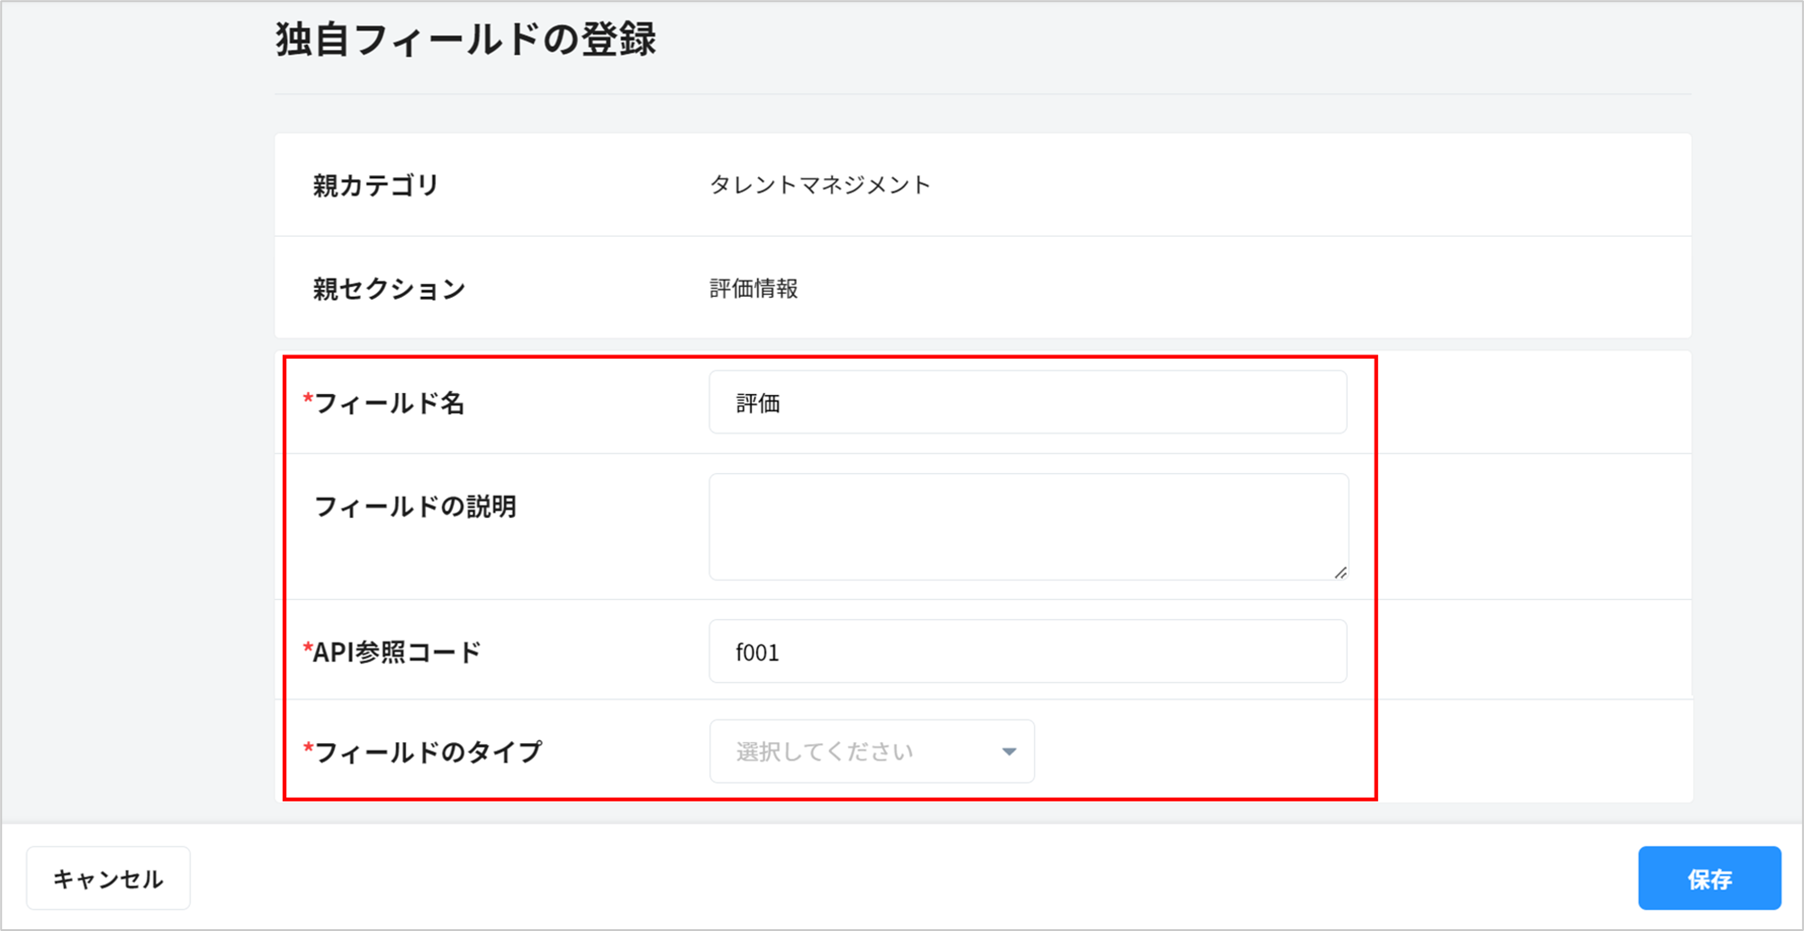The image size is (1804, 931).
Task: Select the 評価情報 section value
Action: pos(753,289)
